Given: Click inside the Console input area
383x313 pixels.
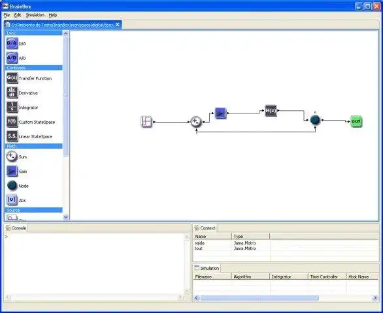Looking at the screenshot, I should 94,263.
